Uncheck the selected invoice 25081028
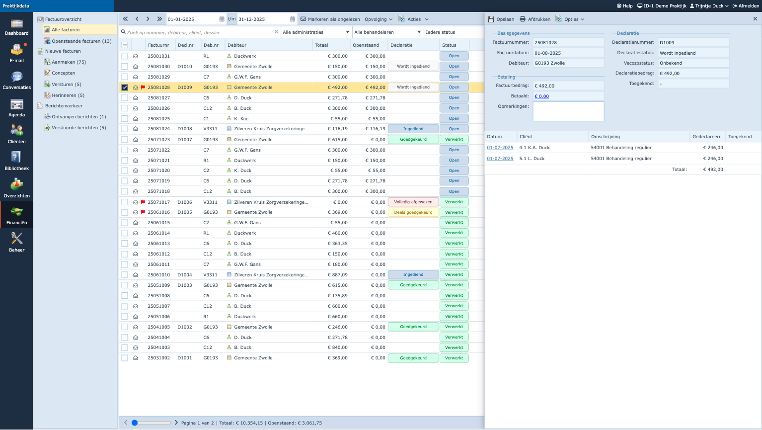The image size is (762, 430). (x=125, y=87)
